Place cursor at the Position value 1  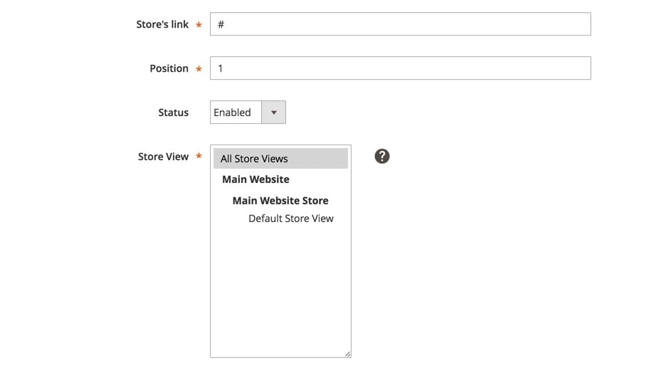(x=220, y=68)
